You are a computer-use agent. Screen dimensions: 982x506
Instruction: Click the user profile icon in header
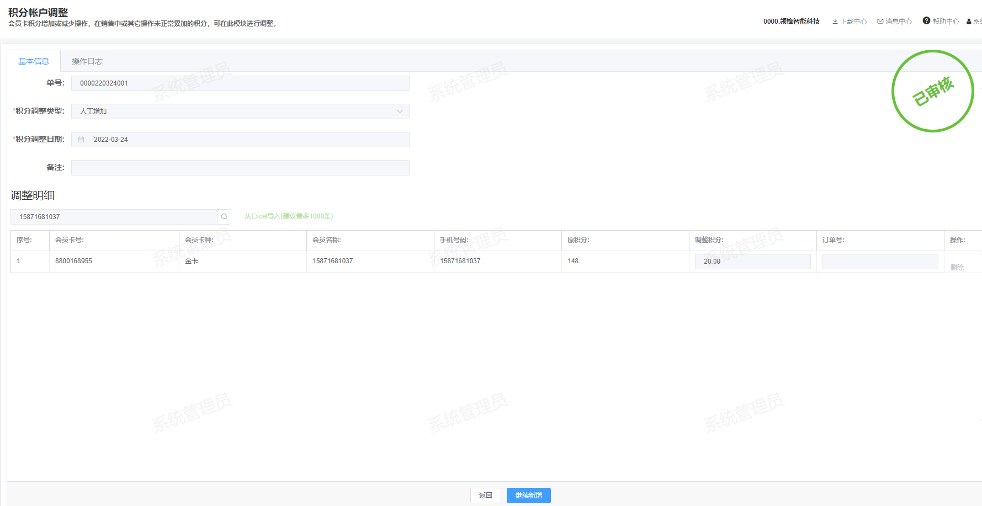pos(969,22)
